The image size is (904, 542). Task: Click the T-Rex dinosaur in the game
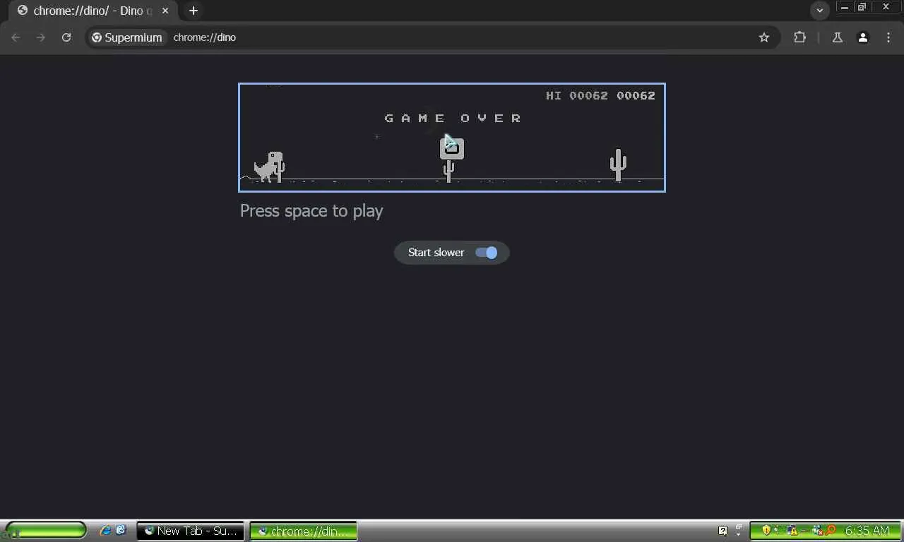[x=268, y=167]
